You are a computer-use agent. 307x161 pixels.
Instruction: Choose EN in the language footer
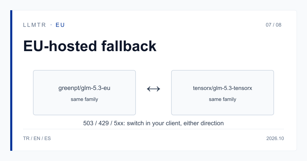coord(37,139)
